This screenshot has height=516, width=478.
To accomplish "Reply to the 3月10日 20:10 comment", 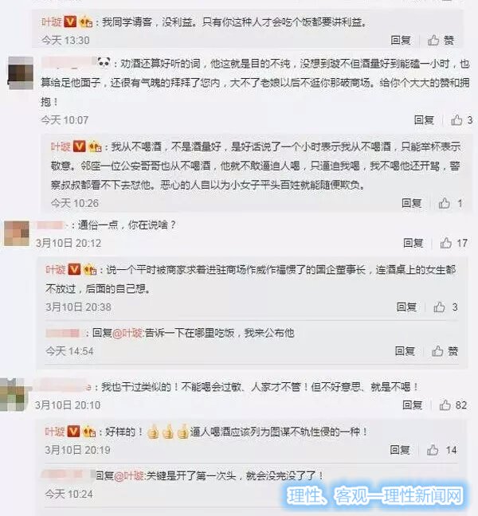I will 412,405.
